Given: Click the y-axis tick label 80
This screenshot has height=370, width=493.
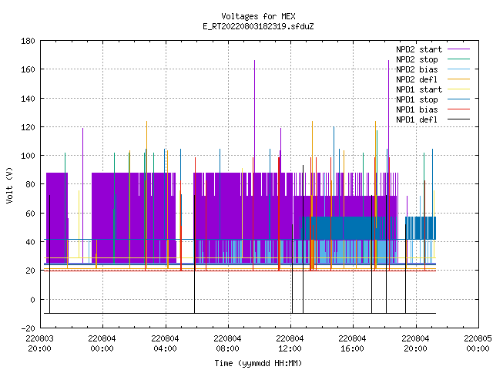Looking at the screenshot, I should pyautogui.click(x=30, y=184).
